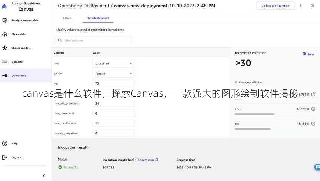Click the Update configuration button

pos(275,6)
